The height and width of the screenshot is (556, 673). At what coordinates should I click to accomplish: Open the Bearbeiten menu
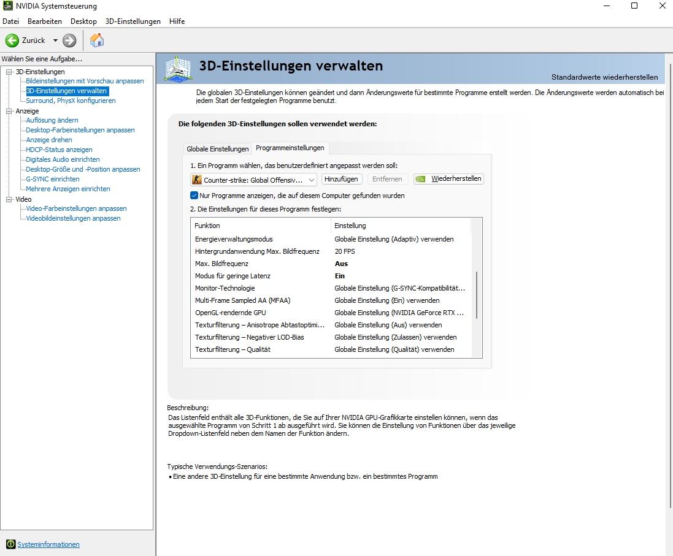pyautogui.click(x=45, y=21)
